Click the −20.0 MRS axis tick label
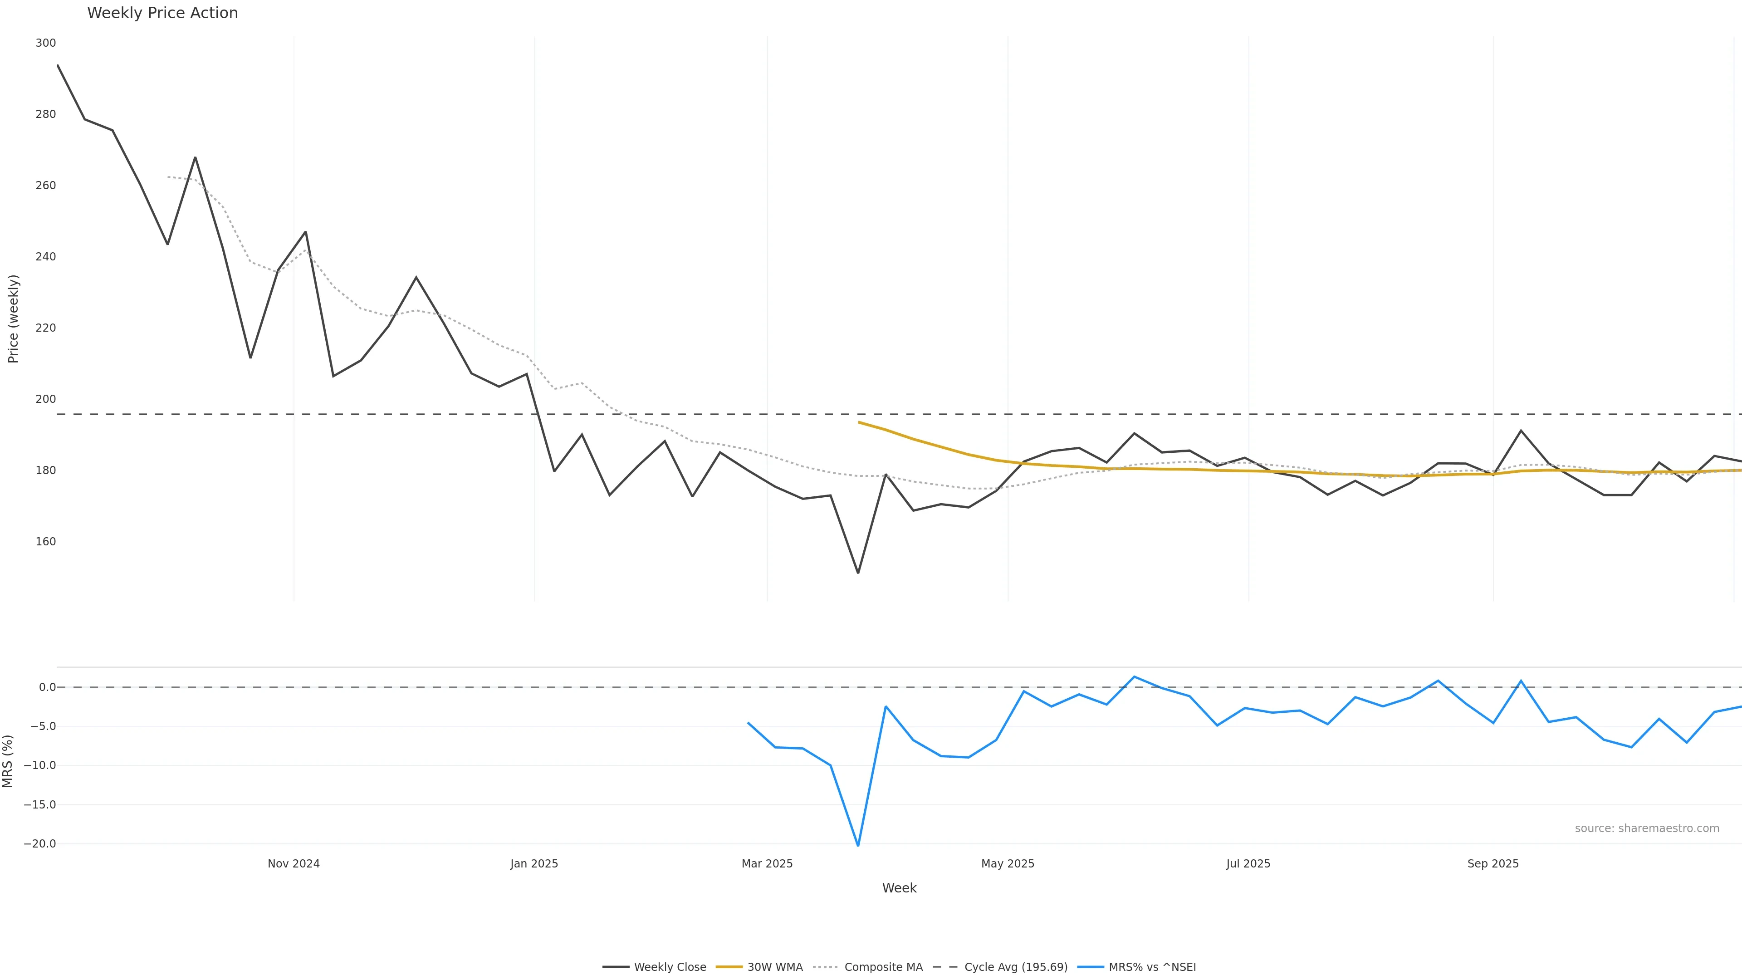Screen dimensions: 1742x980 click(x=40, y=844)
